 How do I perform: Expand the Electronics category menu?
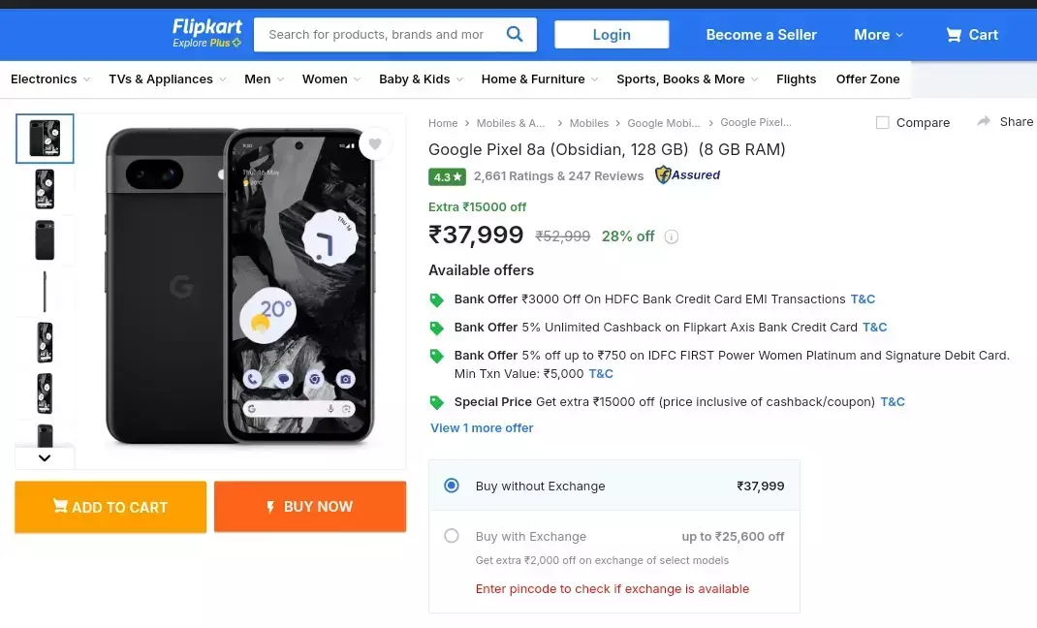tap(50, 79)
